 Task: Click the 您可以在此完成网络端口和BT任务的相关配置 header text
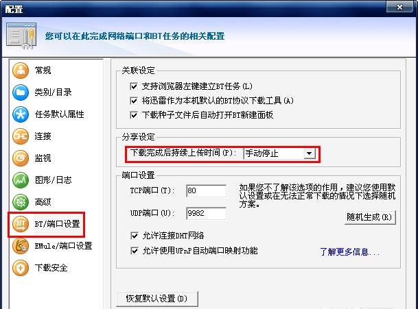click(x=135, y=36)
